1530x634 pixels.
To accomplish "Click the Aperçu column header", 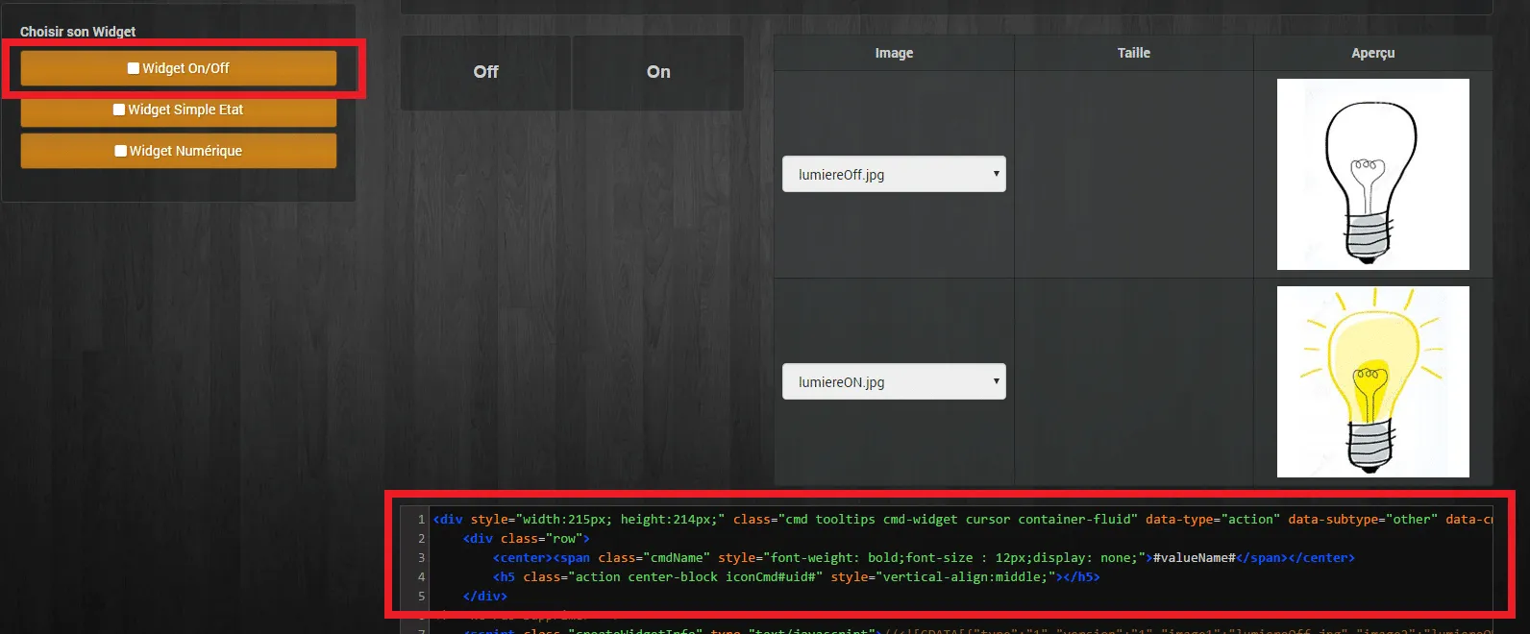I will (1373, 53).
